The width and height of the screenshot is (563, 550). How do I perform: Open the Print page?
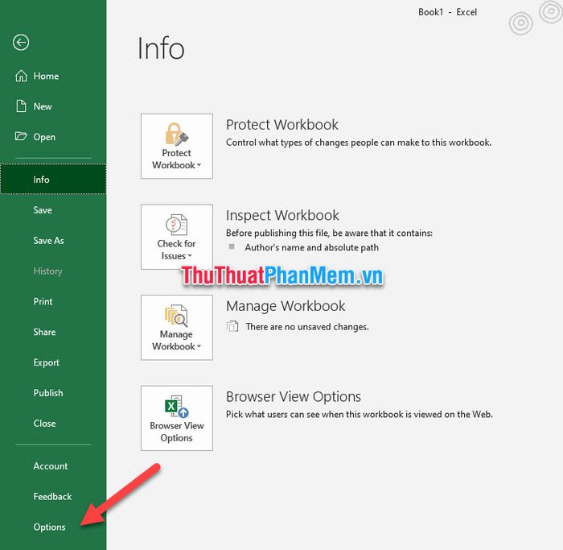(x=53, y=301)
